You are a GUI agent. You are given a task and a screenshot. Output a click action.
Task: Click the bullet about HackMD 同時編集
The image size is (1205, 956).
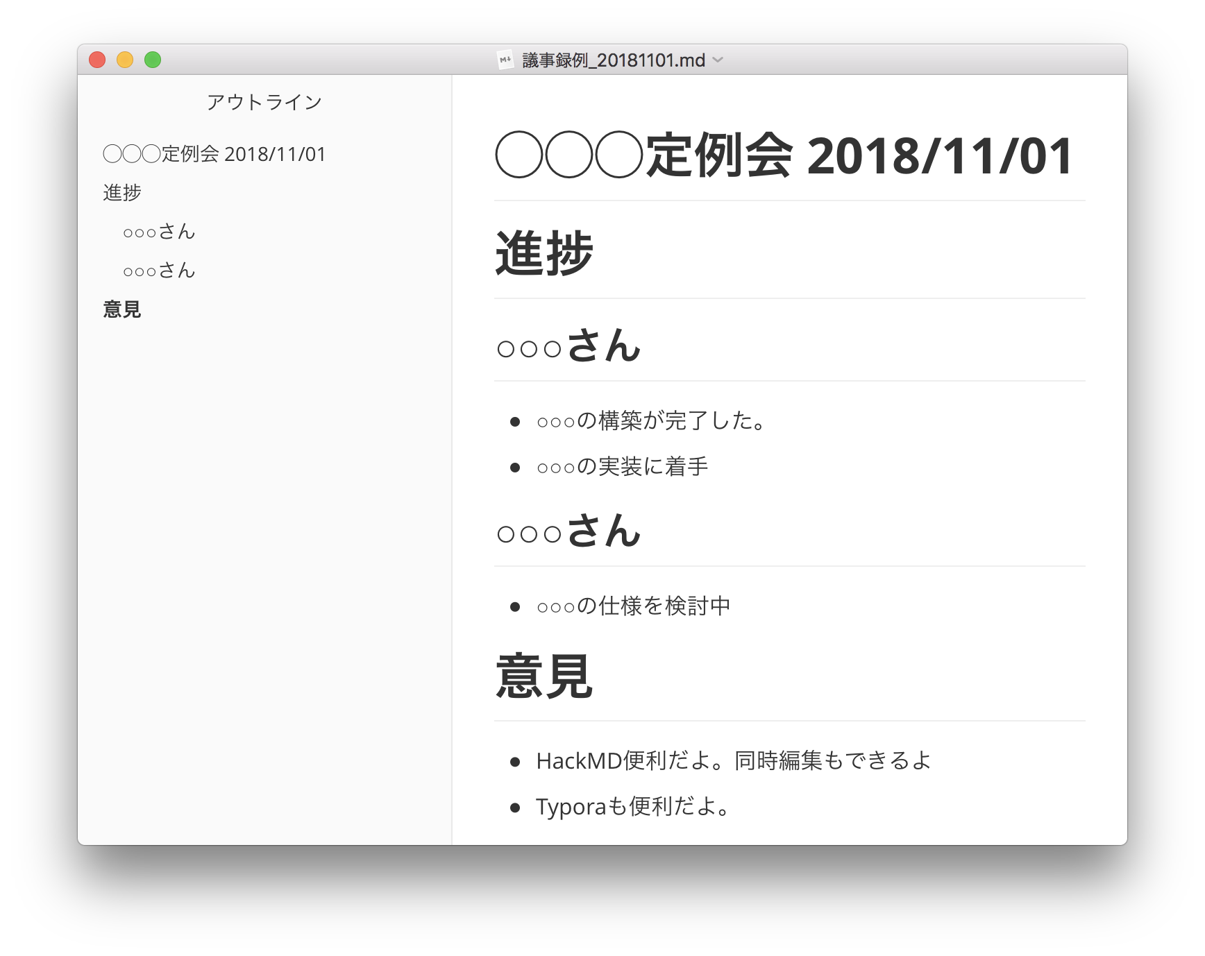pyautogui.click(x=734, y=760)
